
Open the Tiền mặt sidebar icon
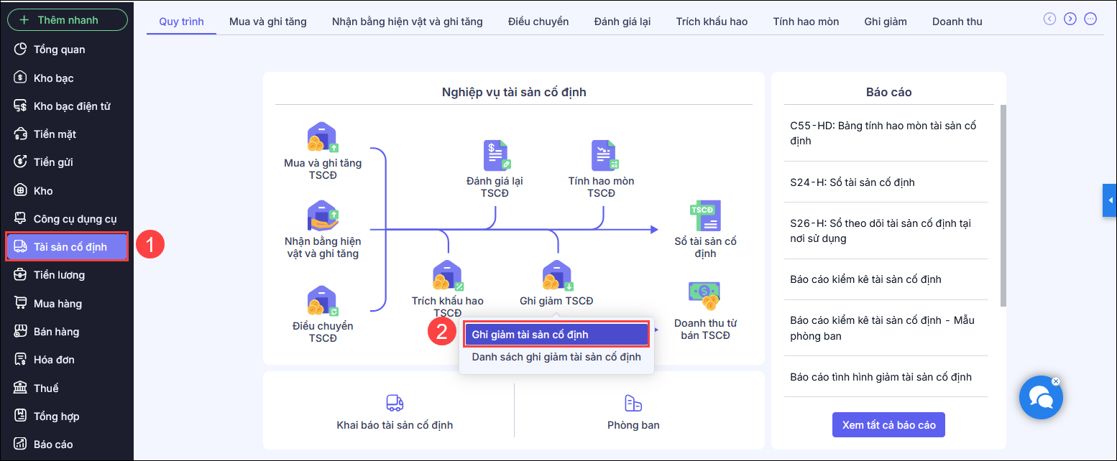20,134
